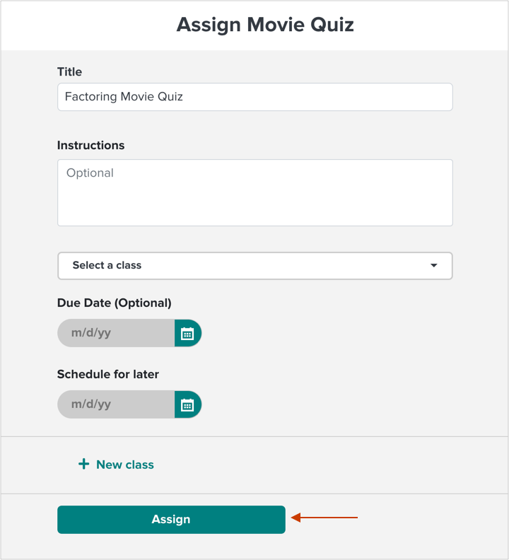Image resolution: width=509 pixels, height=560 pixels.
Task: Click the Schedule for later m/d/yy field
Action: 116,404
